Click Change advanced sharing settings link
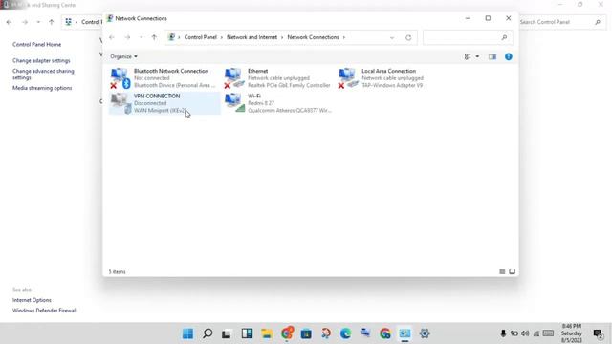The width and height of the screenshot is (612, 344). 43,75
